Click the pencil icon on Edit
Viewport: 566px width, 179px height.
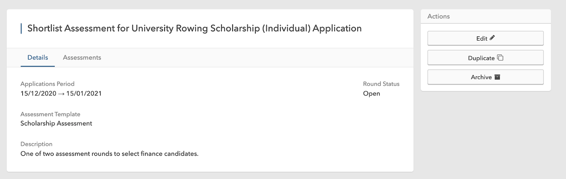pos(492,38)
